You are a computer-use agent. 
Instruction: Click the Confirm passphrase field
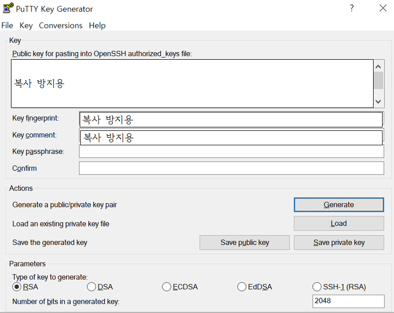(232, 168)
